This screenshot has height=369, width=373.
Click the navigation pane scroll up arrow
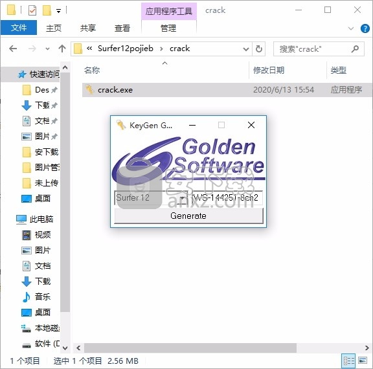[x=65, y=68]
